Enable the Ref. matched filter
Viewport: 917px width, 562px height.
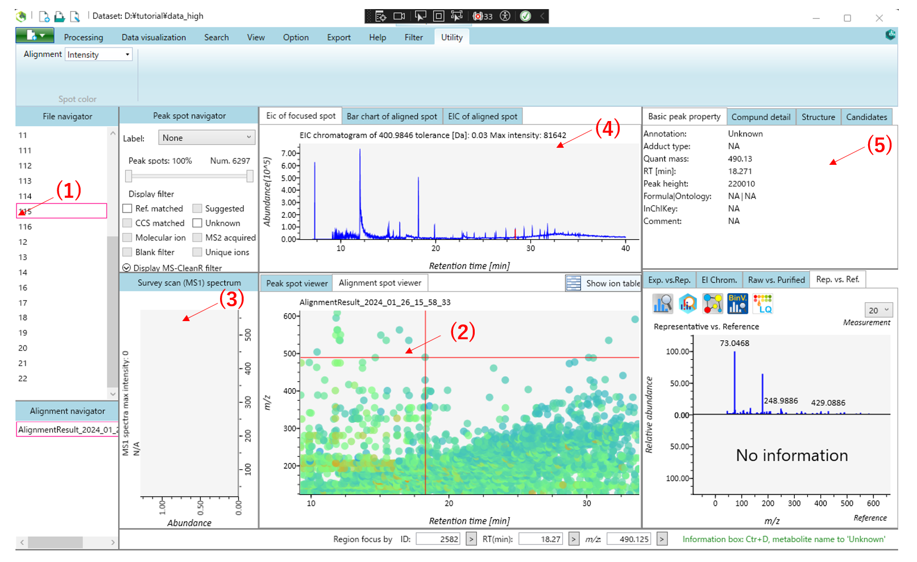[x=127, y=209]
